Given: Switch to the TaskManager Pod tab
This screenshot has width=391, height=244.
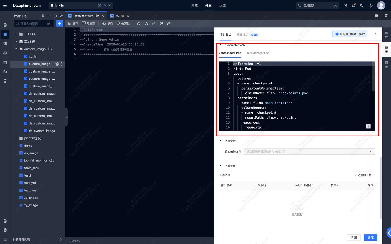Looking at the screenshot, I should [x=258, y=53].
